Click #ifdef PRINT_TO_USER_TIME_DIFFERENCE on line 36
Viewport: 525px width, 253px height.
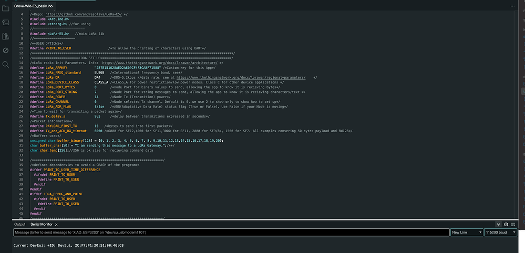[x=65, y=170]
